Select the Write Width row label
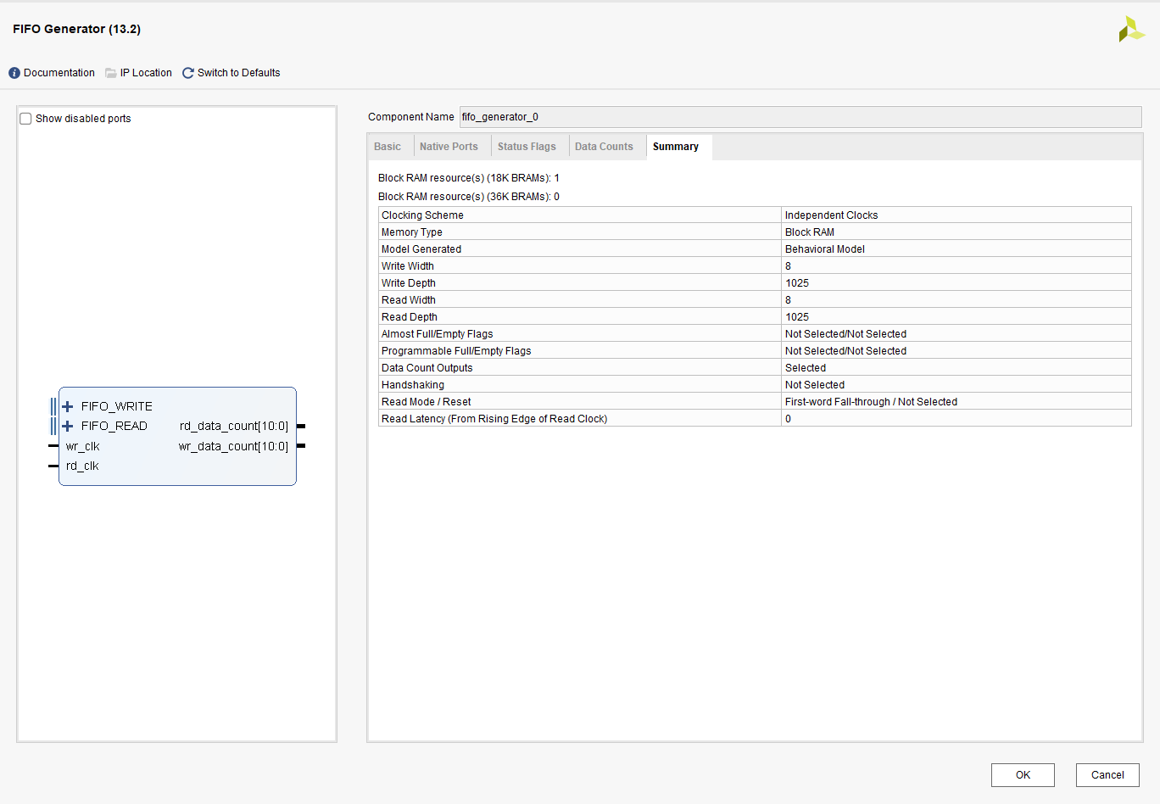The image size is (1160, 804). click(408, 266)
